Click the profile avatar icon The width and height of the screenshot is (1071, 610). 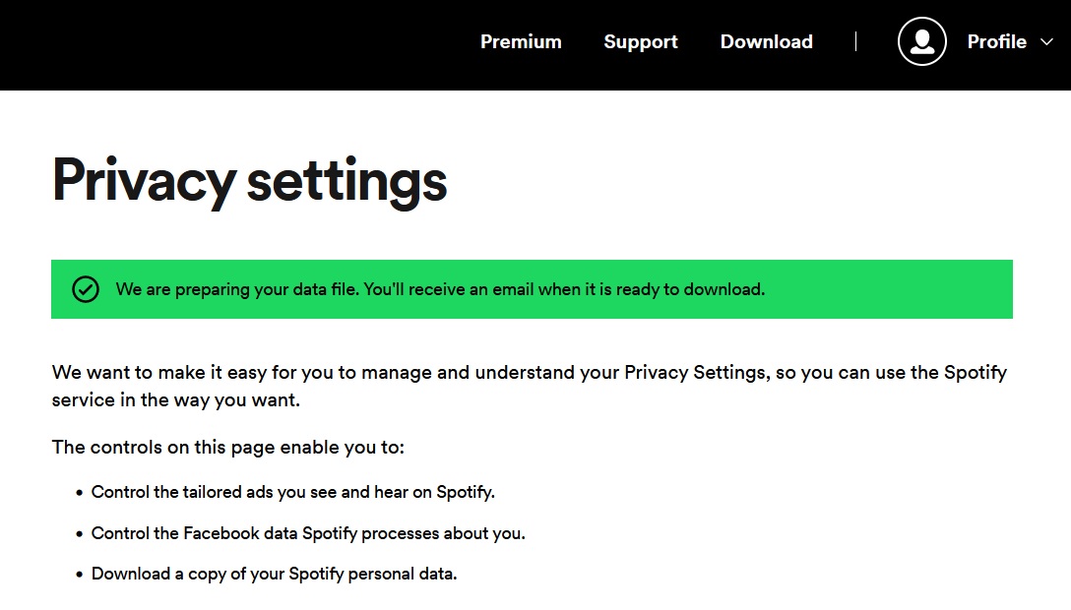tap(920, 42)
